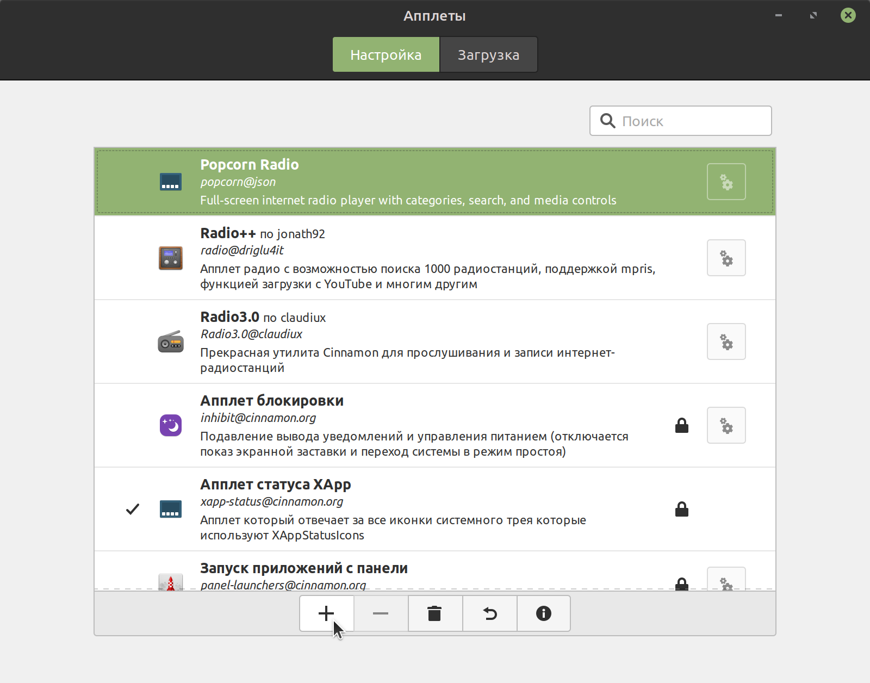Click the trash icon to uninstall applet
The height and width of the screenshot is (683, 870).
(x=434, y=613)
